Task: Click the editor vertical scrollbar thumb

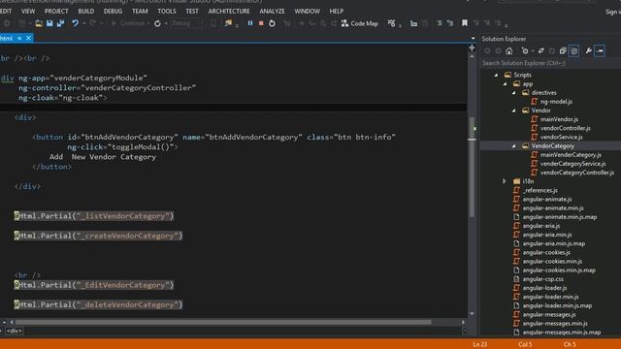Action: pos(472,167)
